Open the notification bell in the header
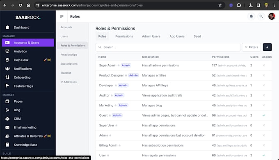This screenshot has width=279, height=160. [251, 16]
